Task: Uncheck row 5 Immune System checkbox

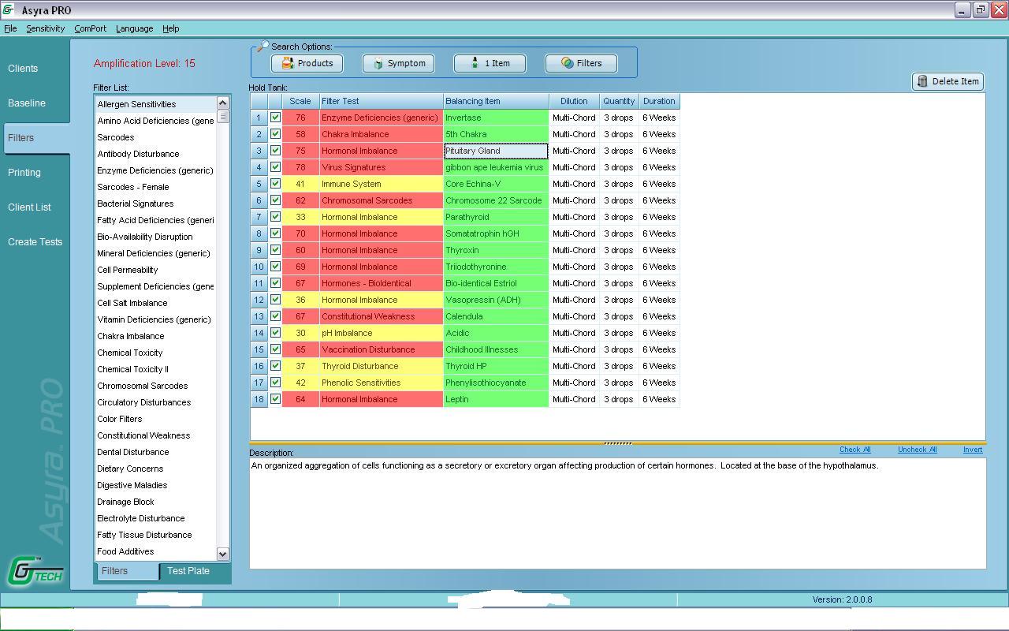Action: tap(275, 184)
